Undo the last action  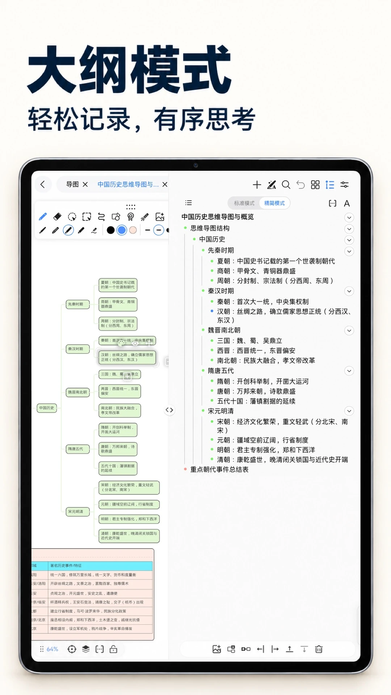(x=300, y=185)
